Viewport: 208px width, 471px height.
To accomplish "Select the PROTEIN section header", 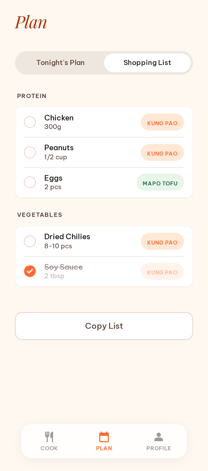I will point(32,96).
